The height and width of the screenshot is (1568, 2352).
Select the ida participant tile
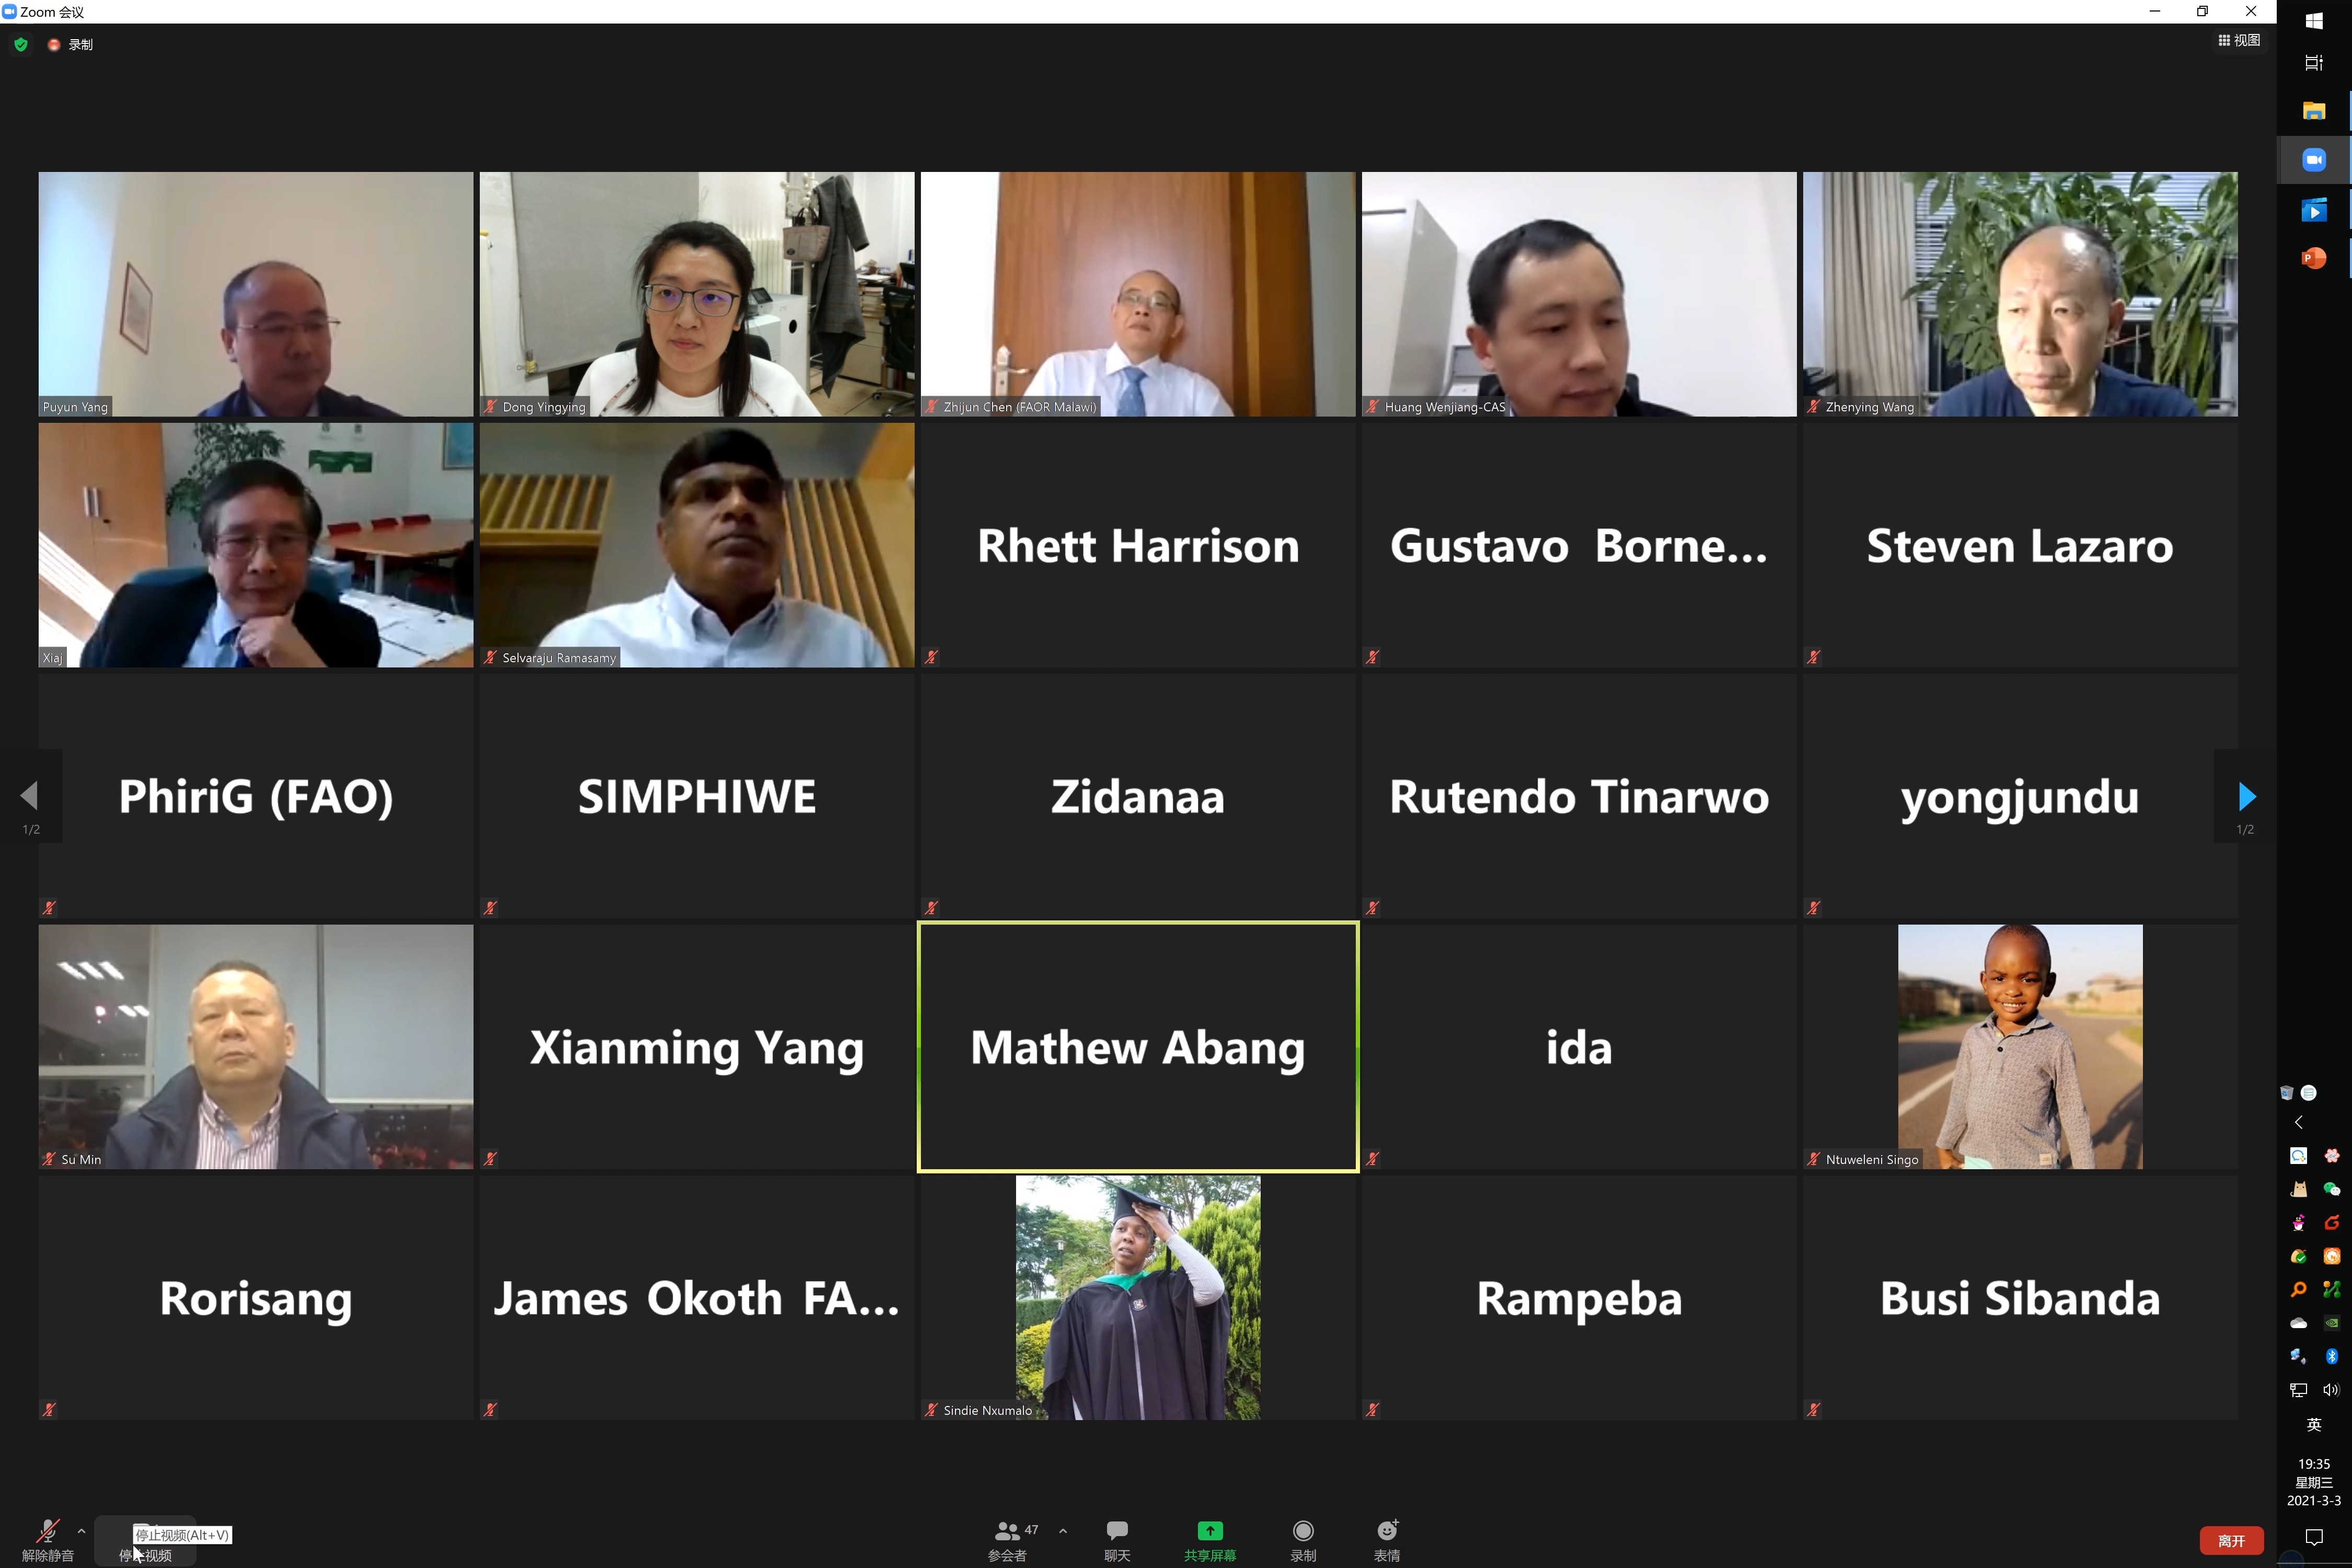click(1579, 1047)
